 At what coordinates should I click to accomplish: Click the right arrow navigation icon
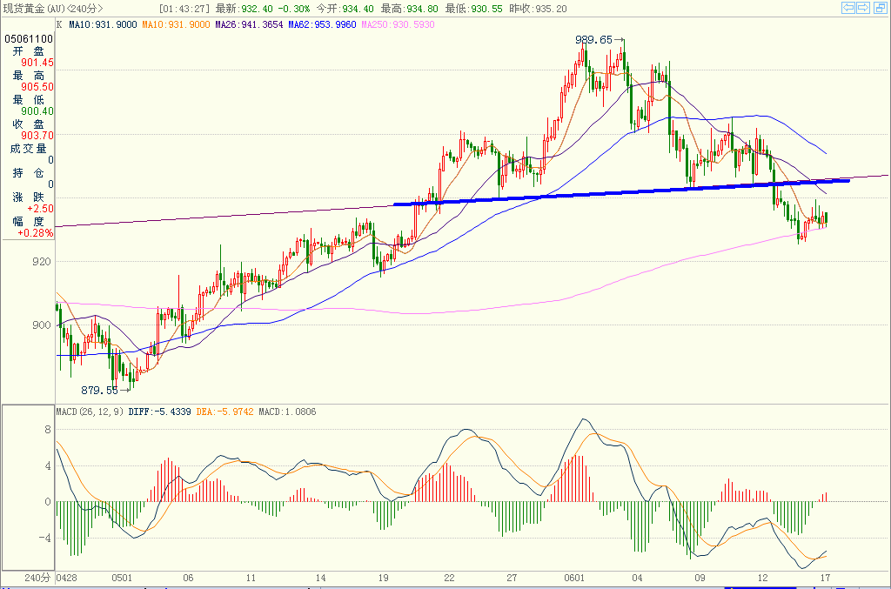pyautogui.click(x=862, y=7)
